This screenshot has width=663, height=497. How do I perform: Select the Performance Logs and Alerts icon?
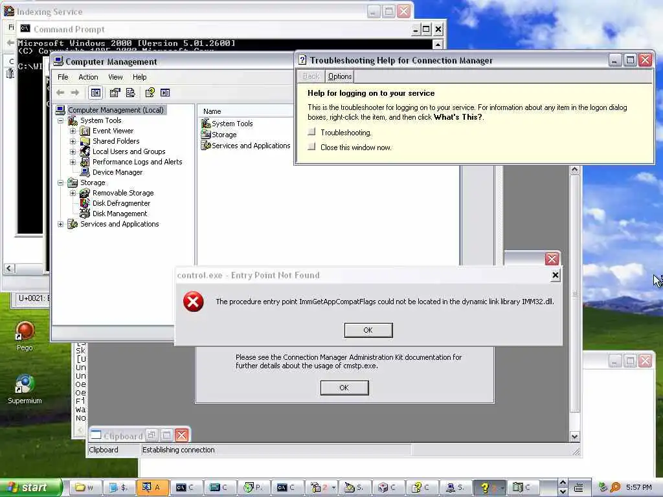85,162
